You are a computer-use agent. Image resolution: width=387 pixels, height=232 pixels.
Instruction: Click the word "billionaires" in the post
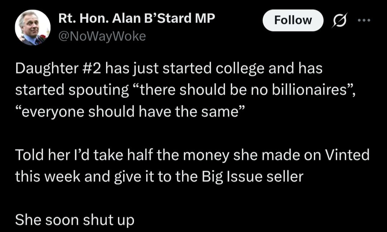pos(310,90)
